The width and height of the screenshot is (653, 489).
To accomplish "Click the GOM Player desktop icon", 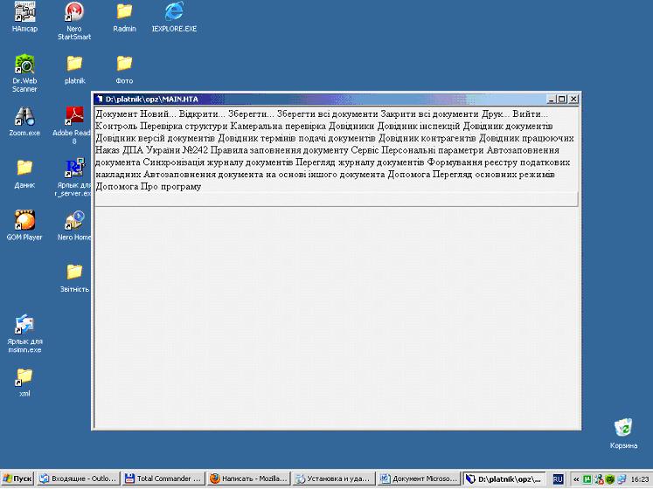I will click(24, 220).
